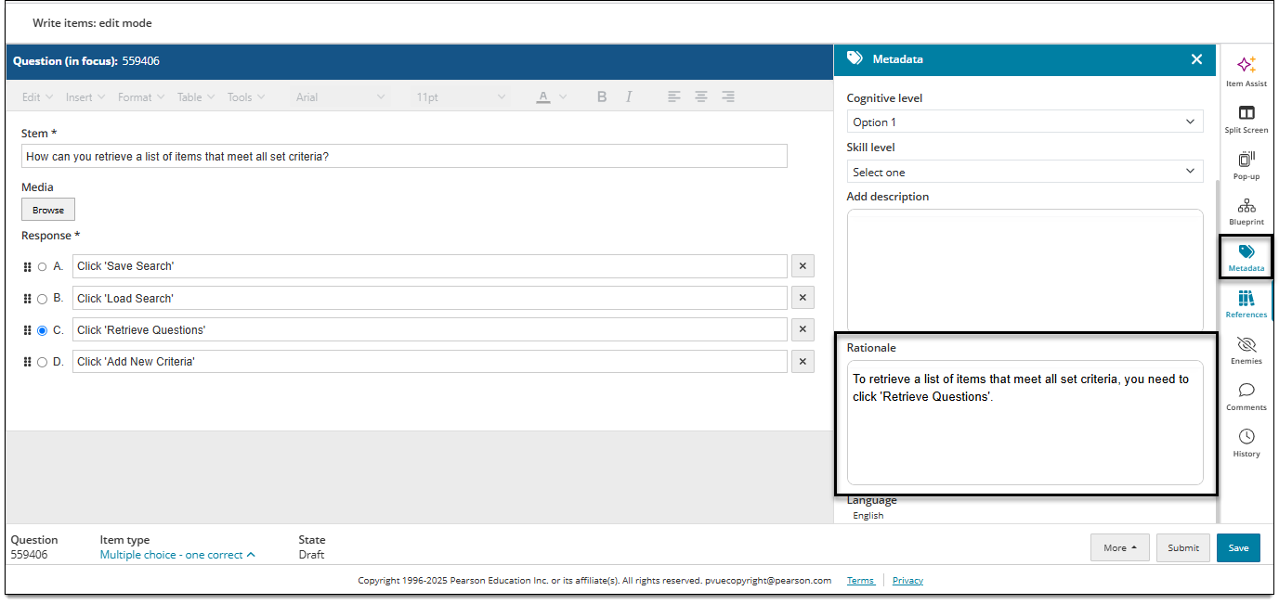The image size is (1279, 604).
Task: Open text color picker in toolbar
Action: (x=552, y=96)
